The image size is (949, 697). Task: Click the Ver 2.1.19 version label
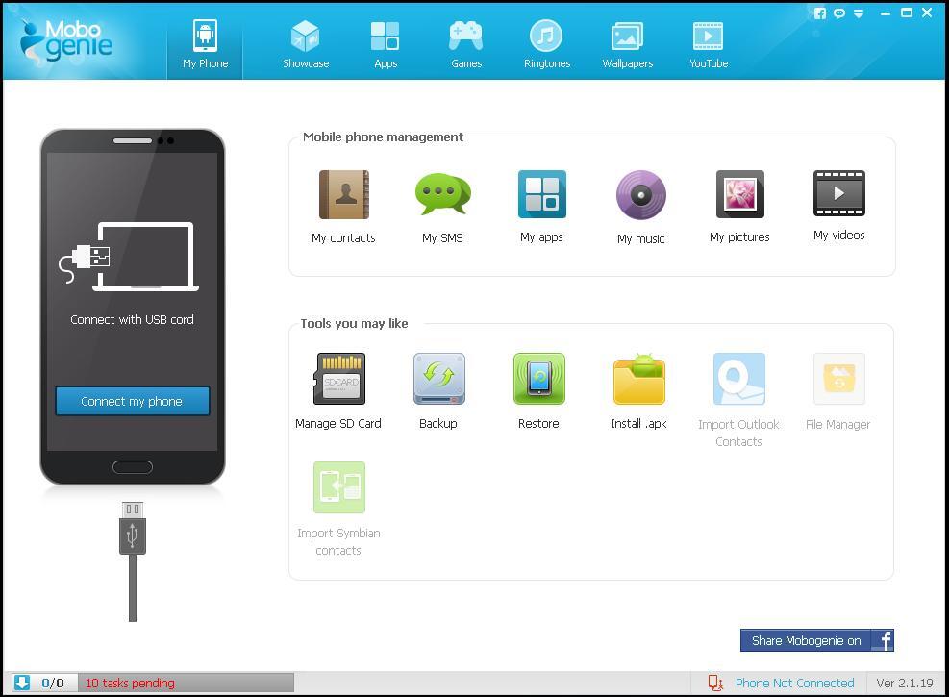coord(905,684)
